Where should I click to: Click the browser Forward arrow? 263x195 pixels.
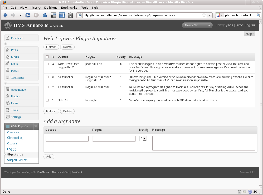tap(13, 15)
